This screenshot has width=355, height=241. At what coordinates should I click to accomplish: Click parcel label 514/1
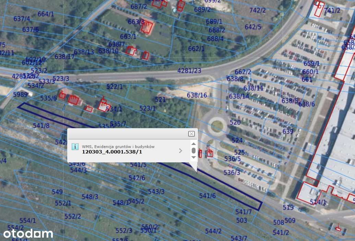point(318,202)
